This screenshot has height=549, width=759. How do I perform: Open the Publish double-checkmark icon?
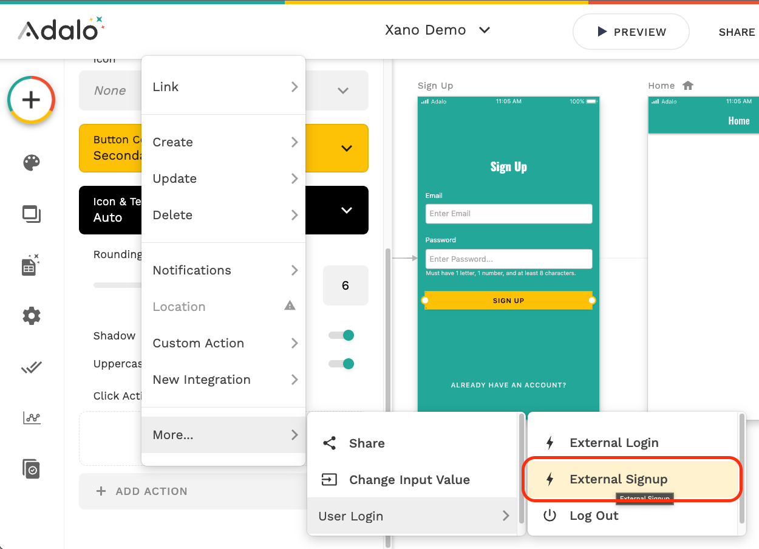(x=31, y=367)
